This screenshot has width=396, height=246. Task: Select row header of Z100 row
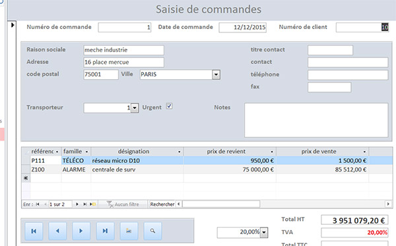point(26,169)
